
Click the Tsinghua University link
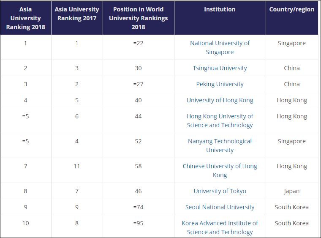(220, 68)
